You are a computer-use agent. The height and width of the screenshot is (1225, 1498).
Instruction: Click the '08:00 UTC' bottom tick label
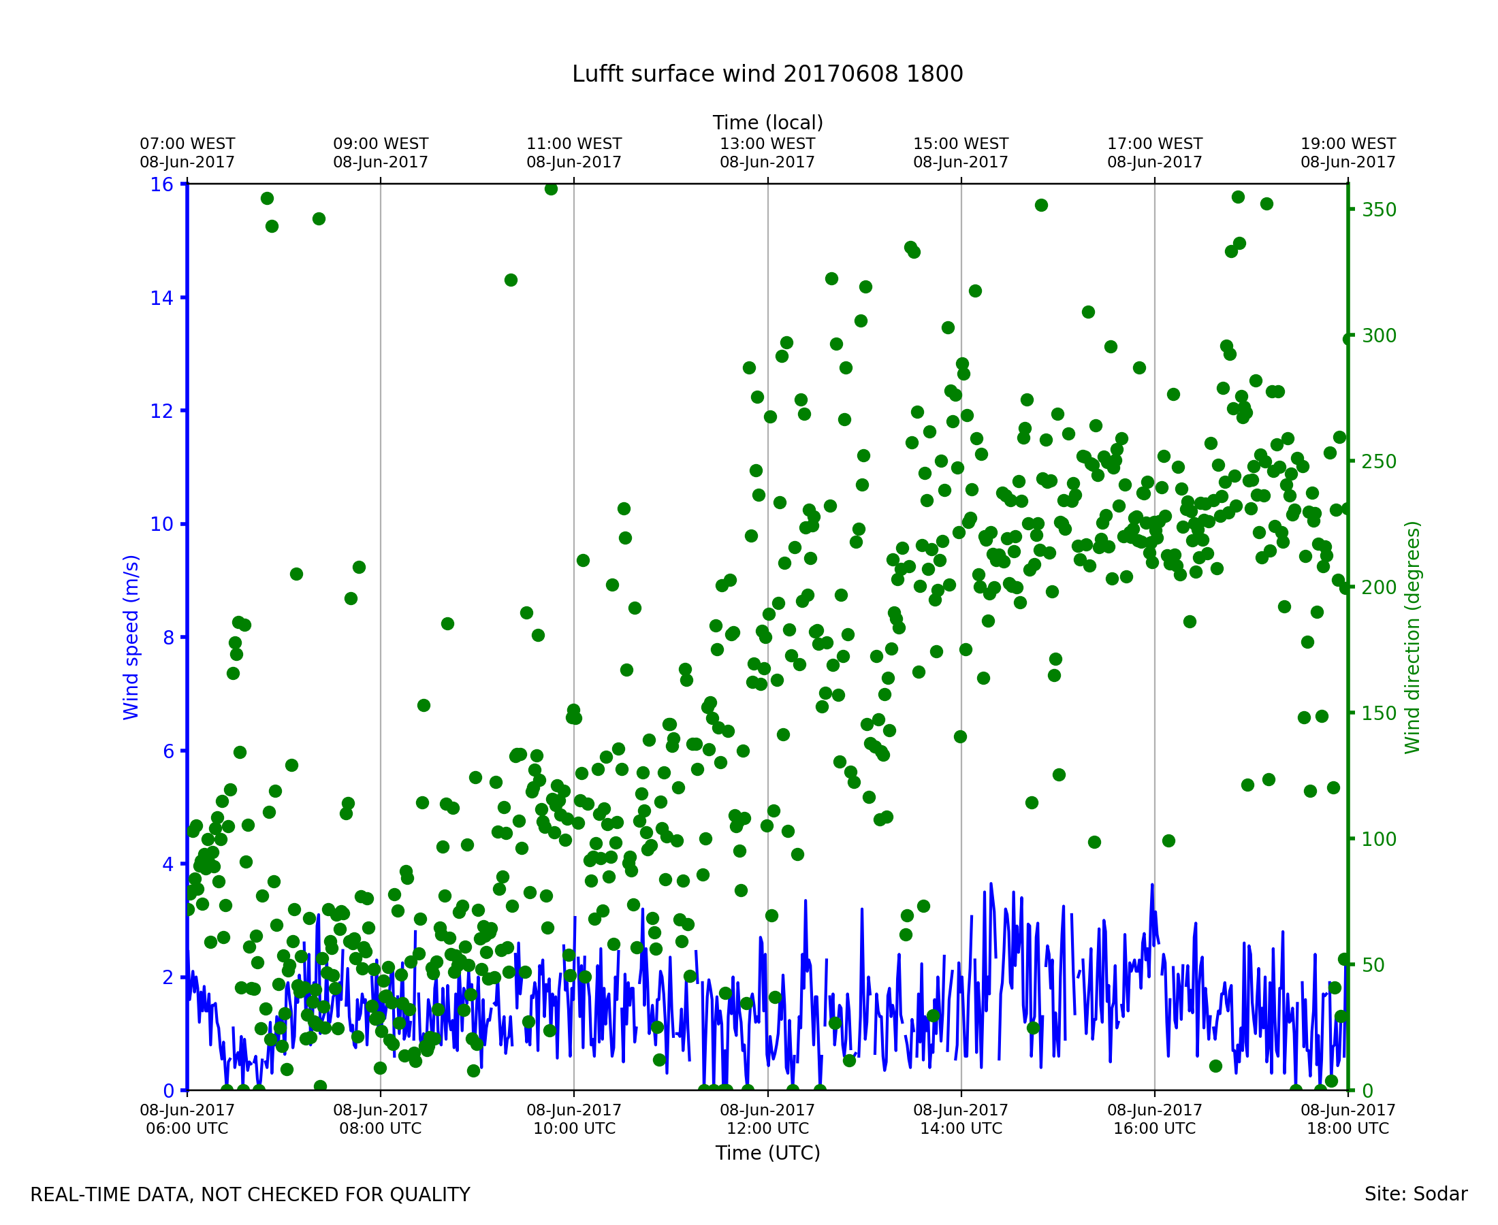[x=381, y=1128]
